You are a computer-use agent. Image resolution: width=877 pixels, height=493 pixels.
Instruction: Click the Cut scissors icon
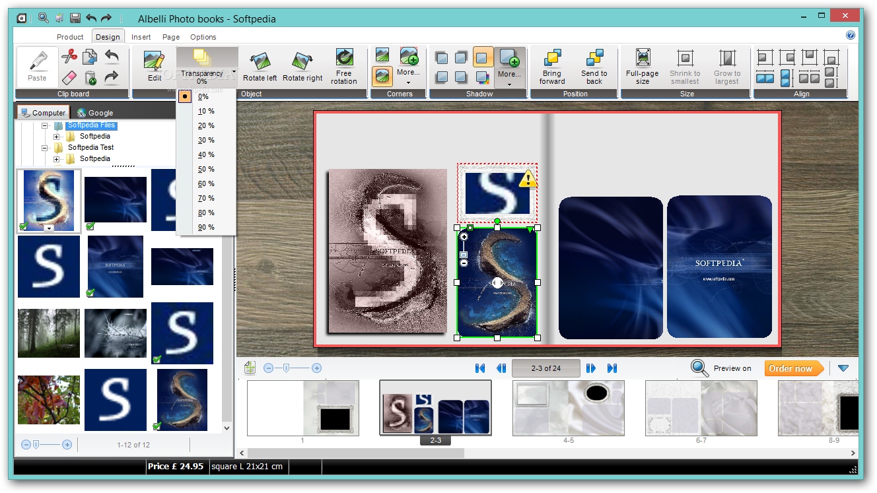69,57
